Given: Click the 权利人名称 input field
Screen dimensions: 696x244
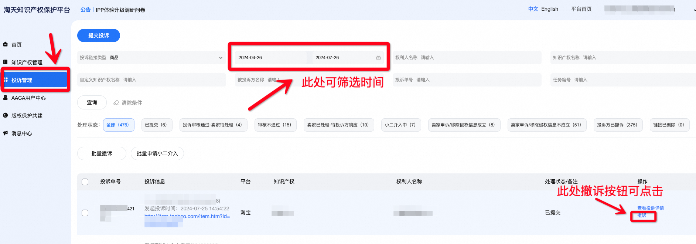Looking at the screenshot, I should pyautogui.click(x=467, y=58).
